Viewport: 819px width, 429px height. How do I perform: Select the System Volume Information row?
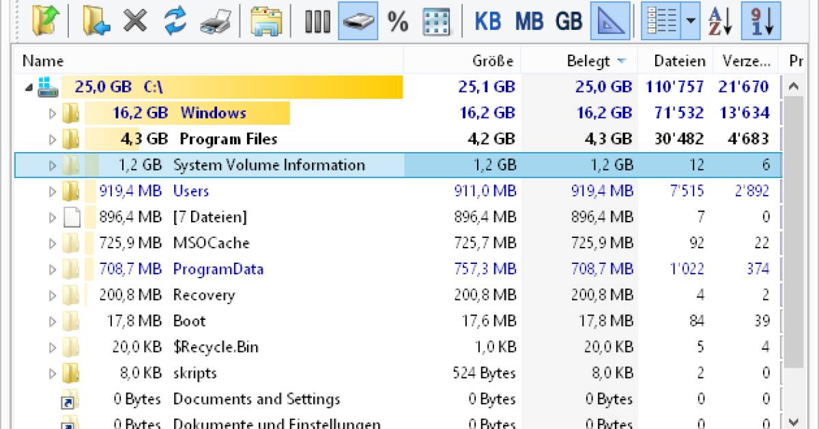(x=398, y=165)
